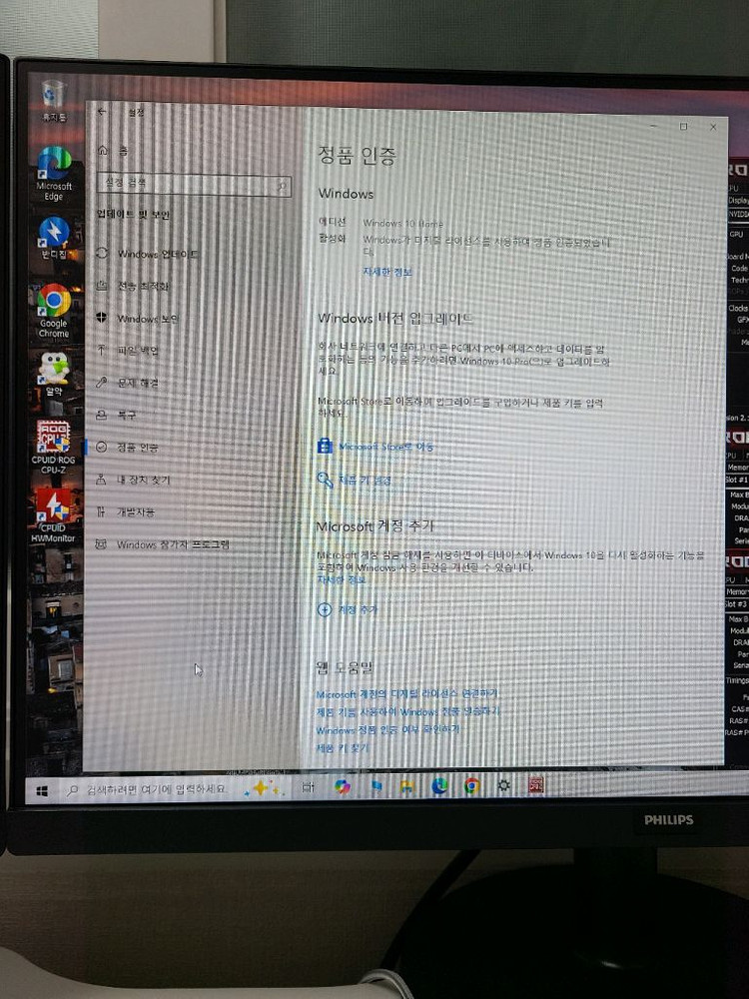Close the Settings window

pyautogui.click(x=713, y=128)
